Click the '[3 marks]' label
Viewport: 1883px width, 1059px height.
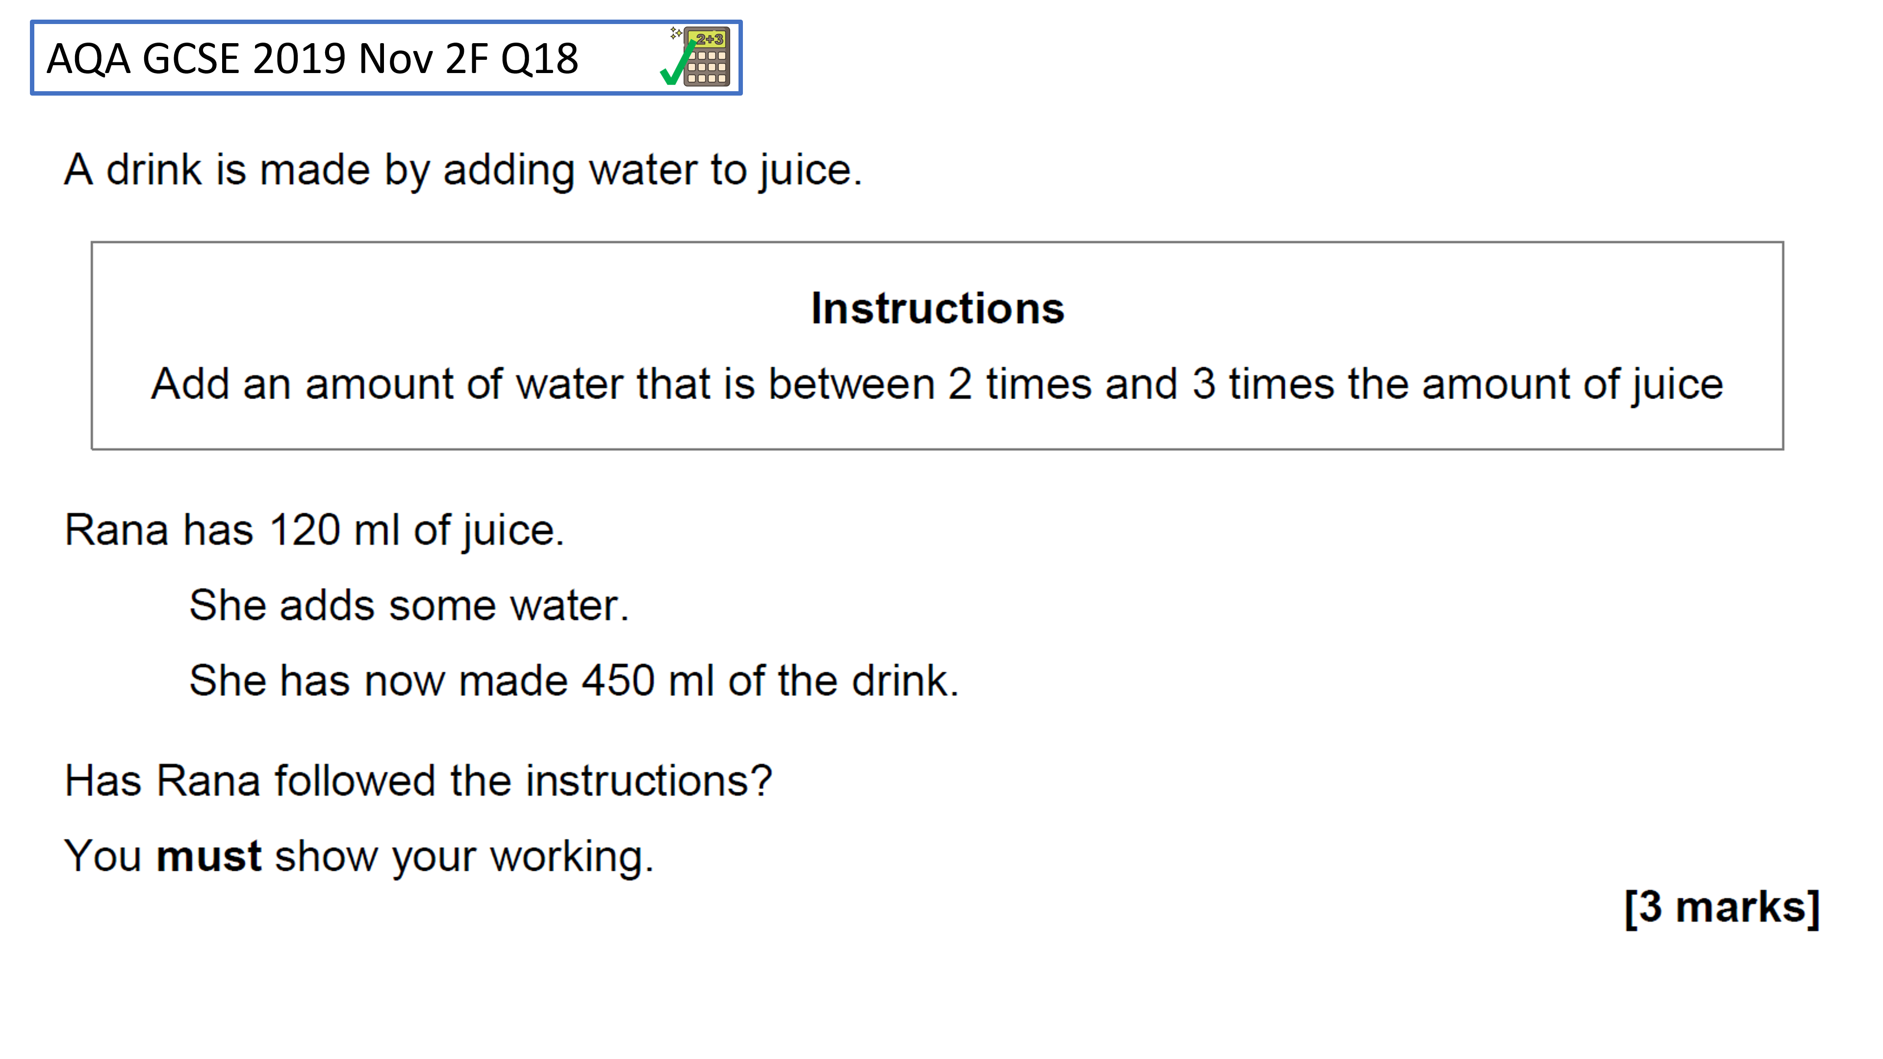pos(1722,907)
